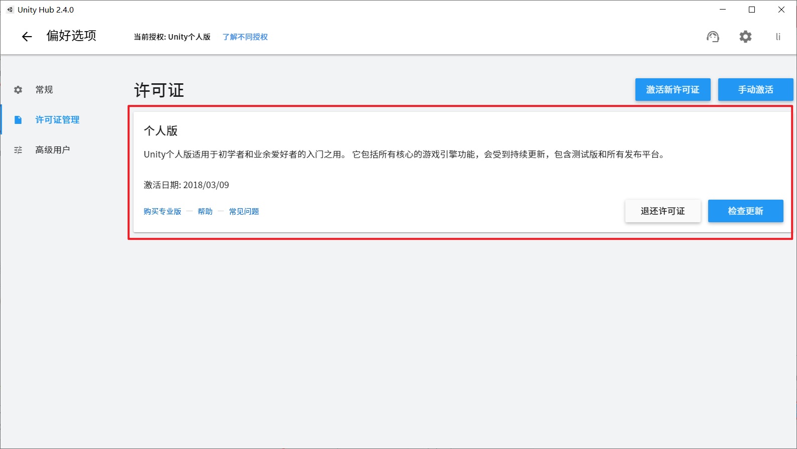Click the 手动激活 button
The image size is (797, 449).
755,90
